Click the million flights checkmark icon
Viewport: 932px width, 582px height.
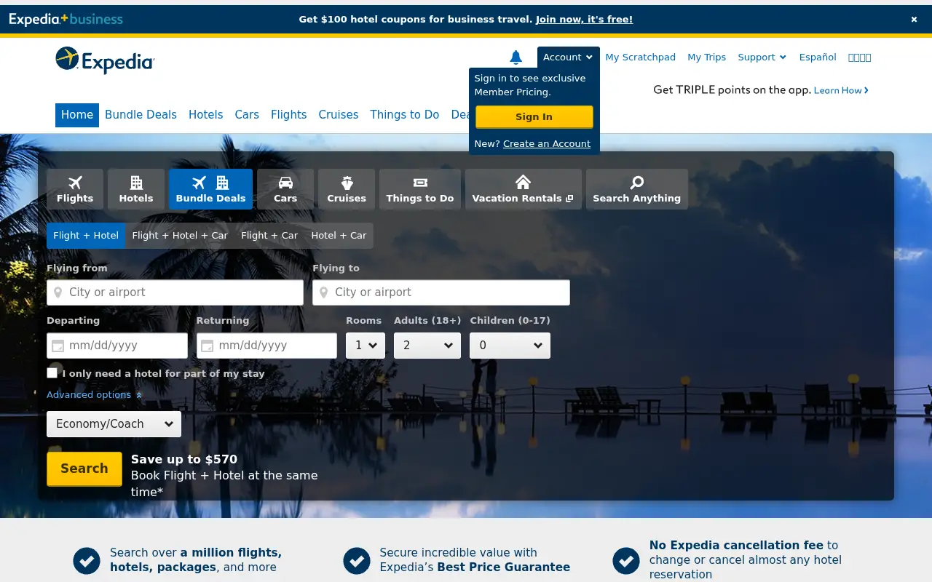(x=87, y=560)
